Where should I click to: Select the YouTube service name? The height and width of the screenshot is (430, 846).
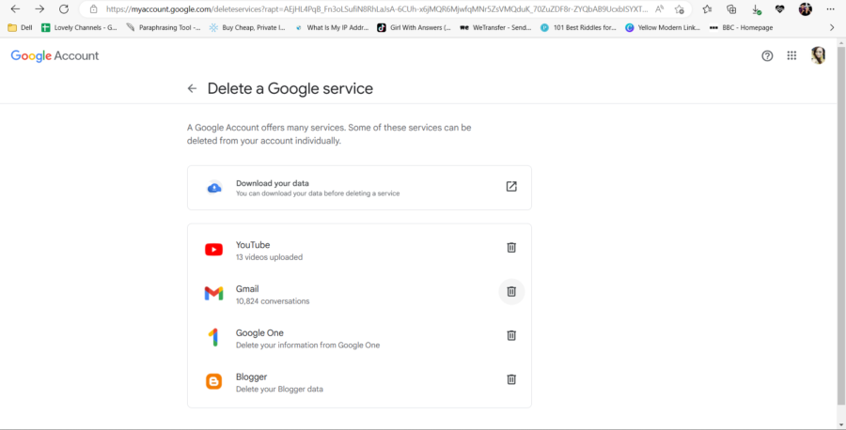click(253, 245)
